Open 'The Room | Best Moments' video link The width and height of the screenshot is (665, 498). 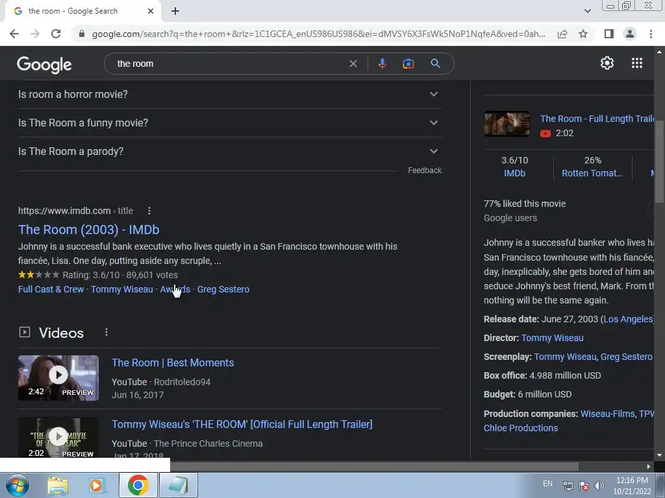click(x=173, y=363)
